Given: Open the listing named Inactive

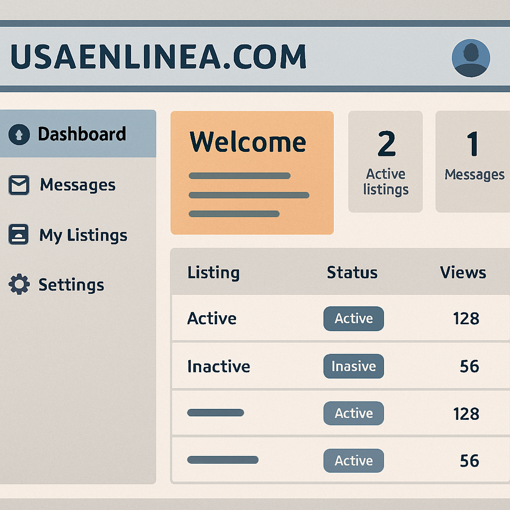Looking at the screenshot, I should pos(219,367).
